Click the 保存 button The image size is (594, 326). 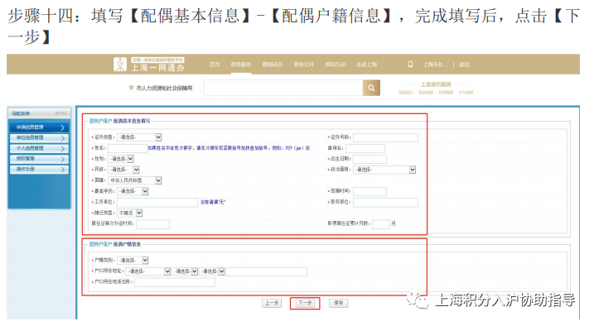coord(338,303)
